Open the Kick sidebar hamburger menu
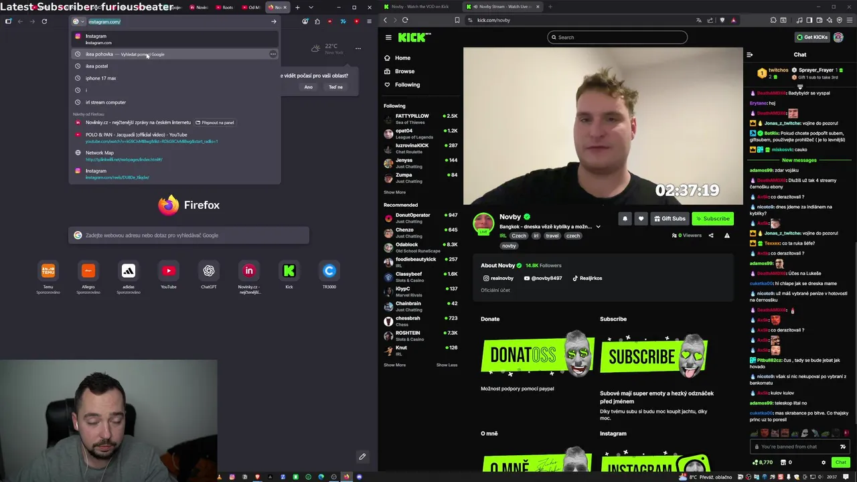 click(x=388, y=37)
